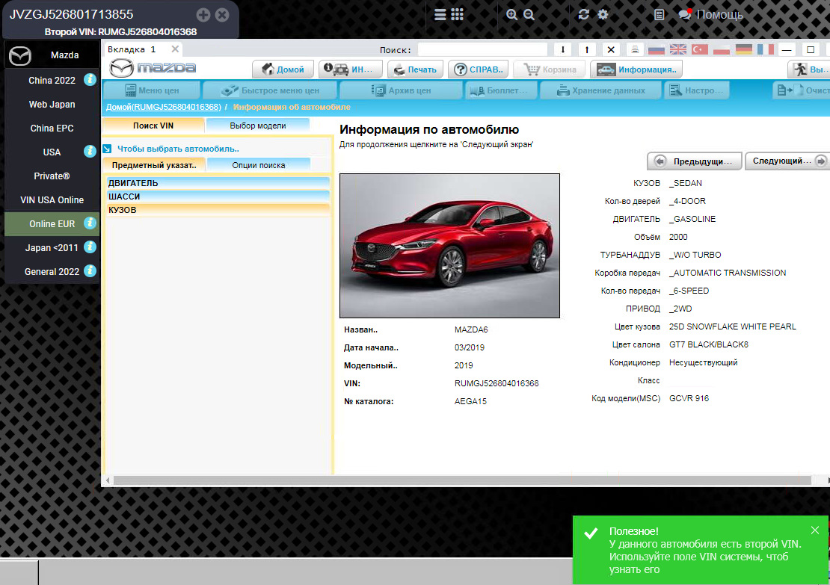Switch to list view icon in top bar
The width and height of the screenshot is (830, 585).
pyautogui.click(x=440, y=15)
